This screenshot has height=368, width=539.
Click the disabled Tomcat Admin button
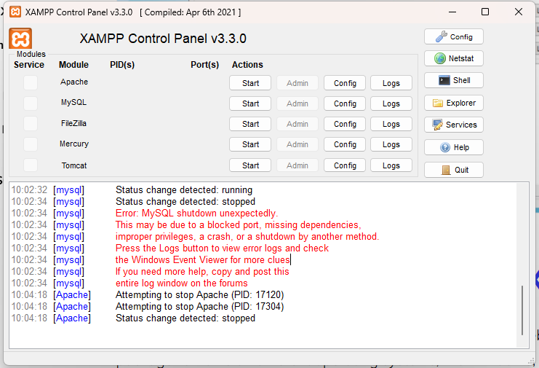coord(298,165)
